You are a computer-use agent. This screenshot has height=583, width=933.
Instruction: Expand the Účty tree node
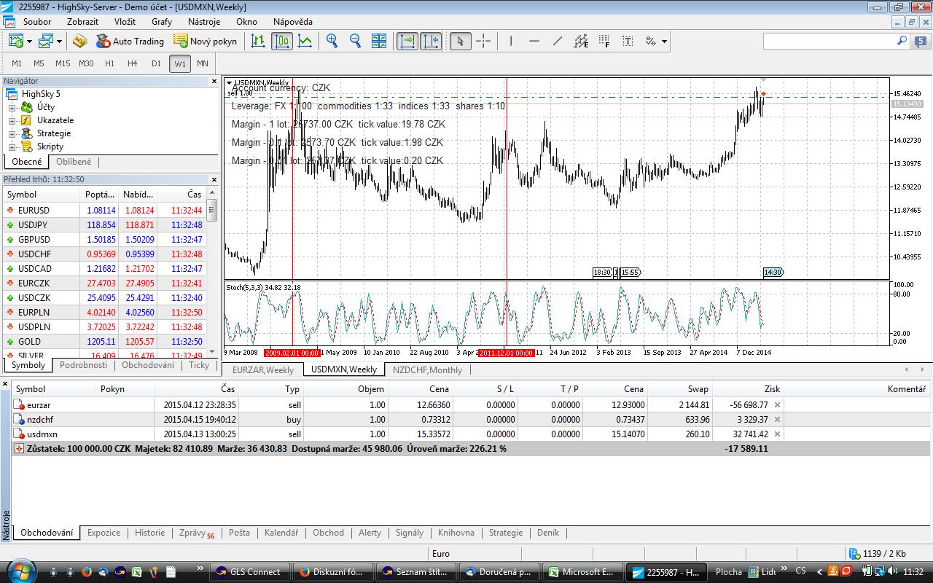tap(12, 107)
